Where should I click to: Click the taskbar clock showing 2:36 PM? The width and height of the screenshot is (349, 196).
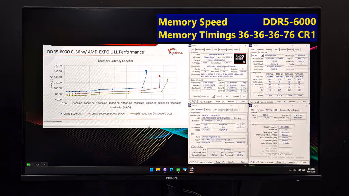[311, 170]
